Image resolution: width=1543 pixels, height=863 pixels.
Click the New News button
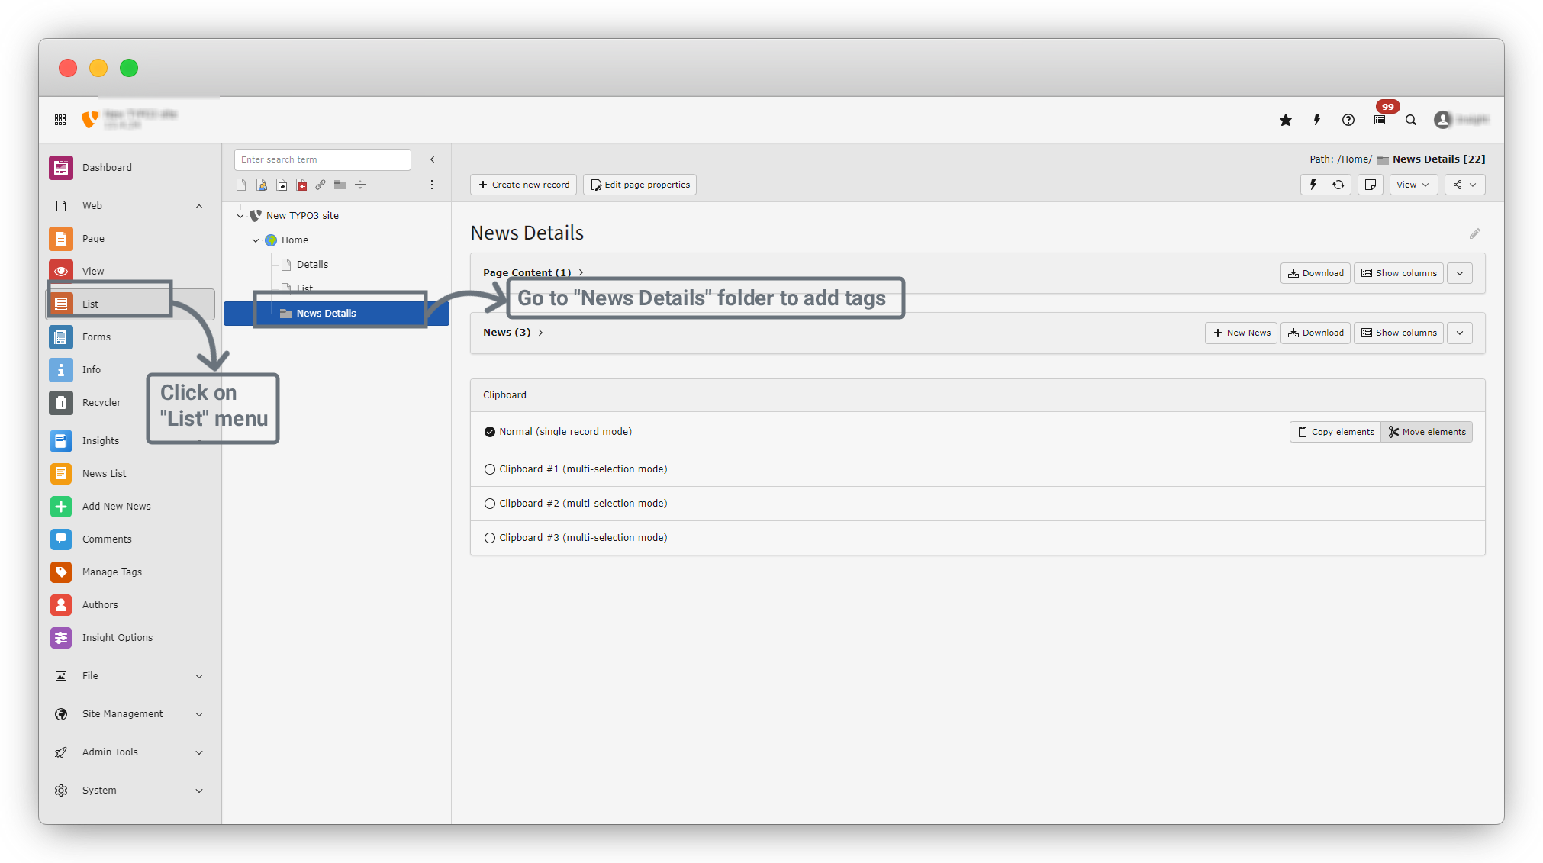[1241, 333]
